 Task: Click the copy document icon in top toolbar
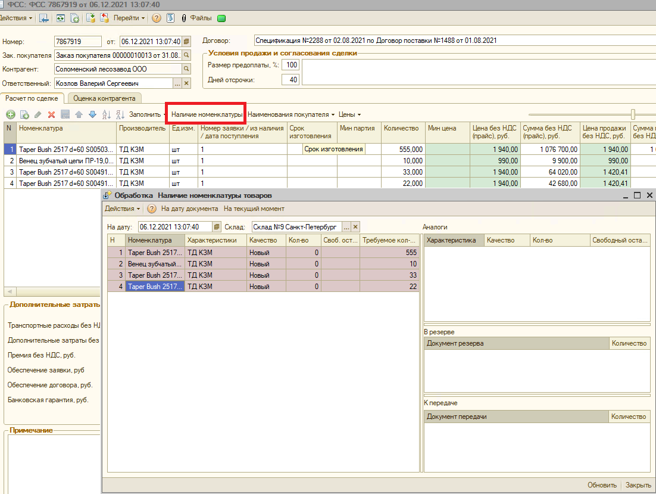(x=74, y=18)
